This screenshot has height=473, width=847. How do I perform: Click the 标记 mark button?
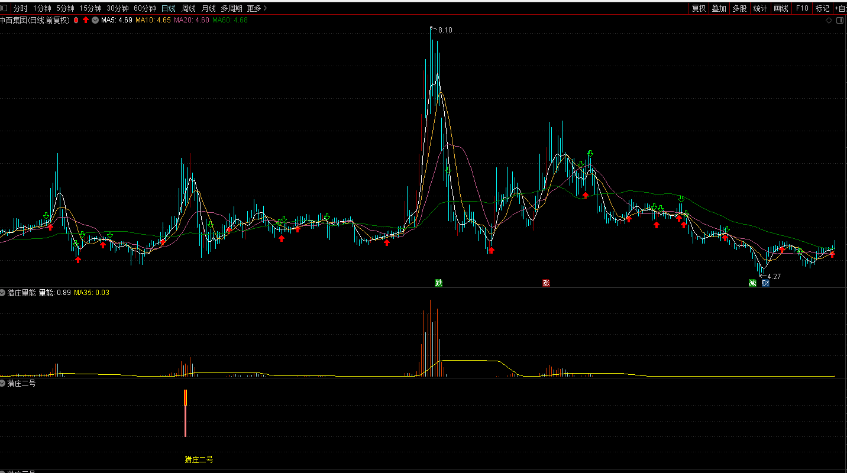tap(822, 8)
